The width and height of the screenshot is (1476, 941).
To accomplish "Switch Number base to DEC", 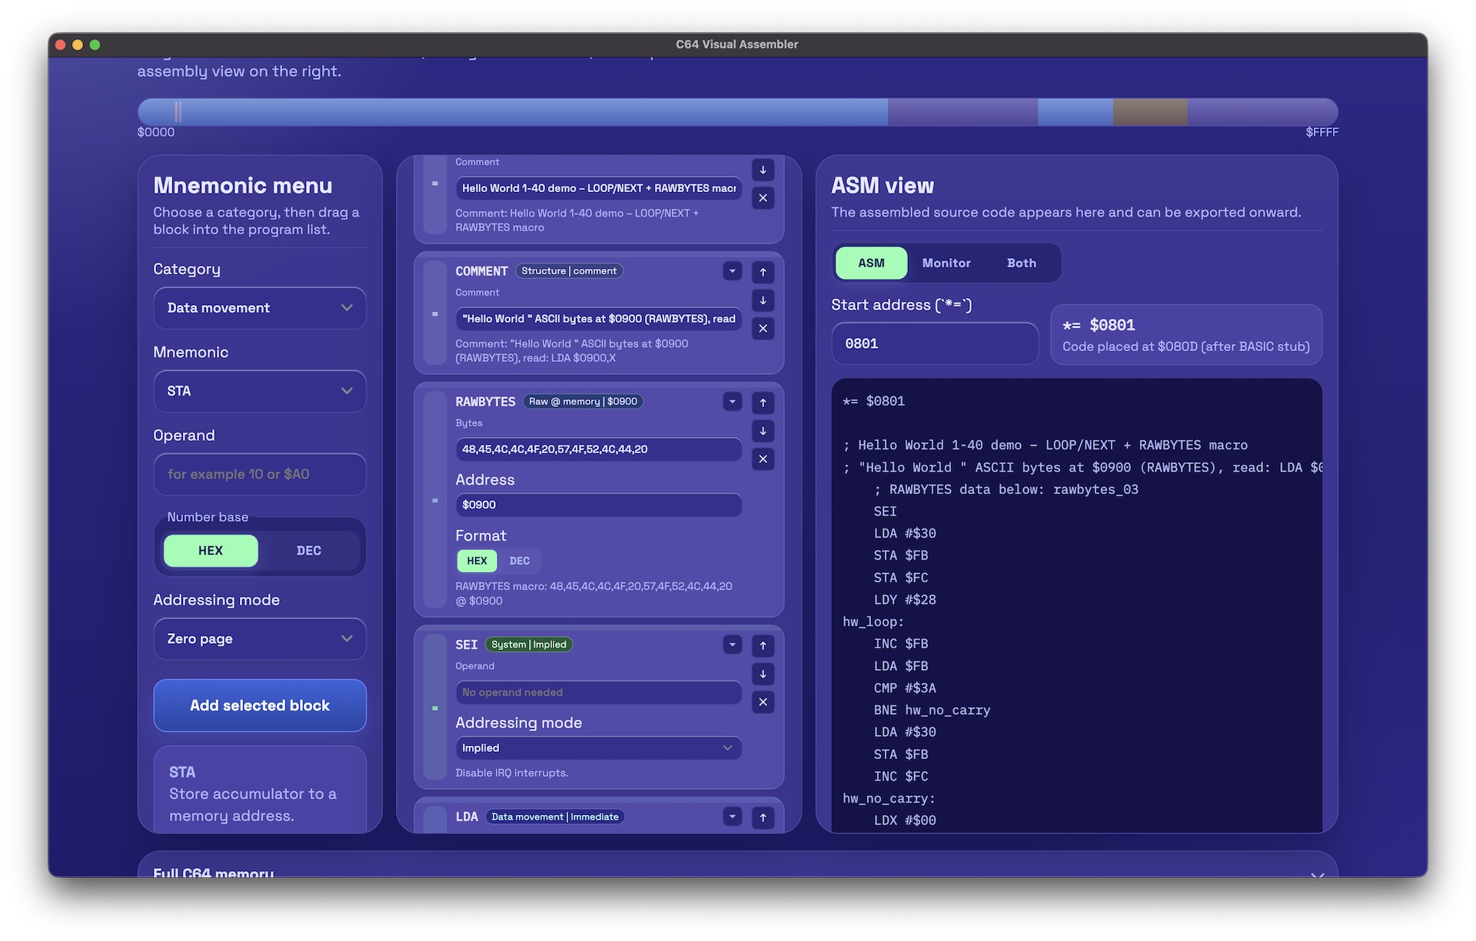I will [308, 551].
